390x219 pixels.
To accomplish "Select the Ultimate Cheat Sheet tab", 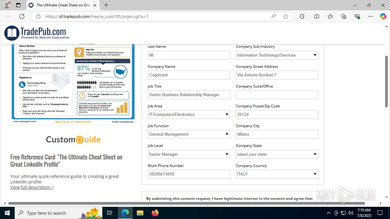I will coord(63,5).
